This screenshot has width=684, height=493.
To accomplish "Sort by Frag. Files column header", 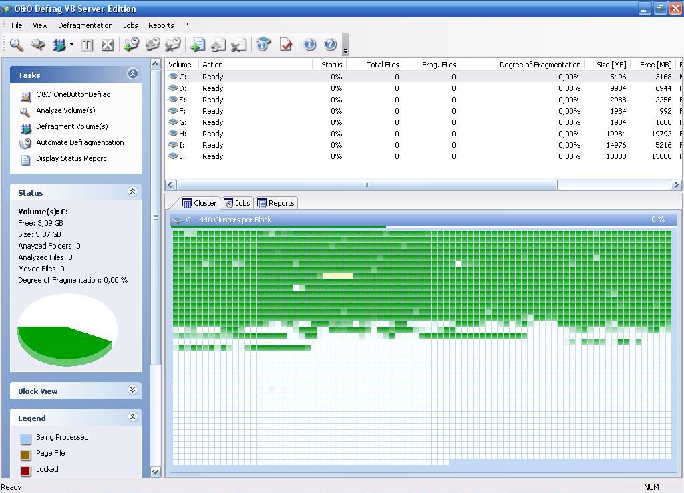I will [432, 65].
